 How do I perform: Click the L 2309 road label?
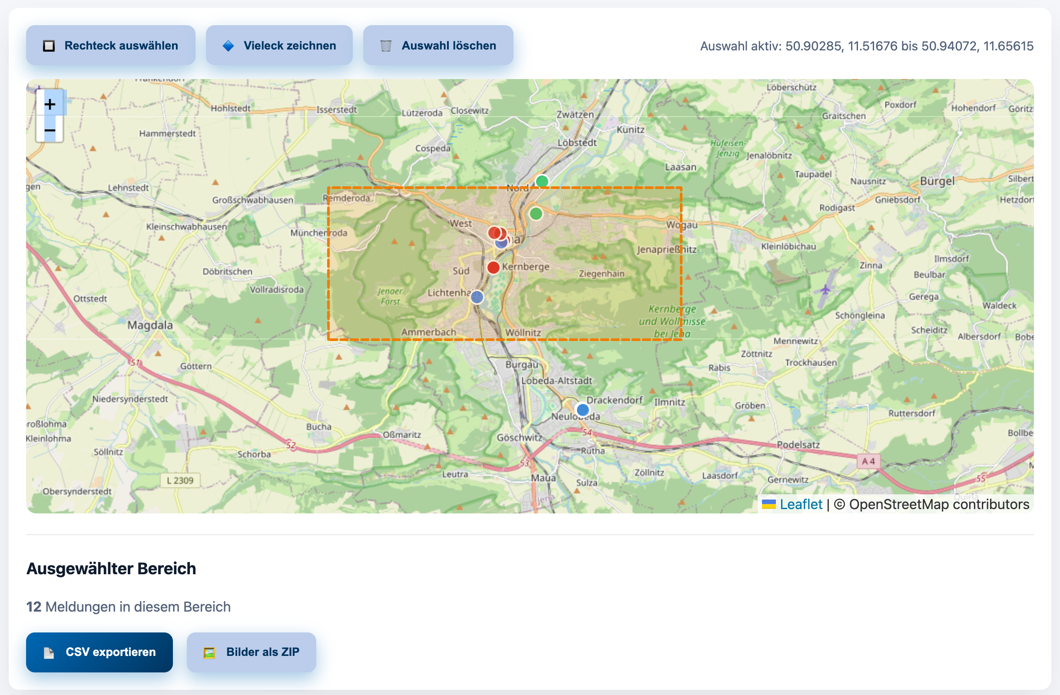pyautogui.click(x=180, y=480)
